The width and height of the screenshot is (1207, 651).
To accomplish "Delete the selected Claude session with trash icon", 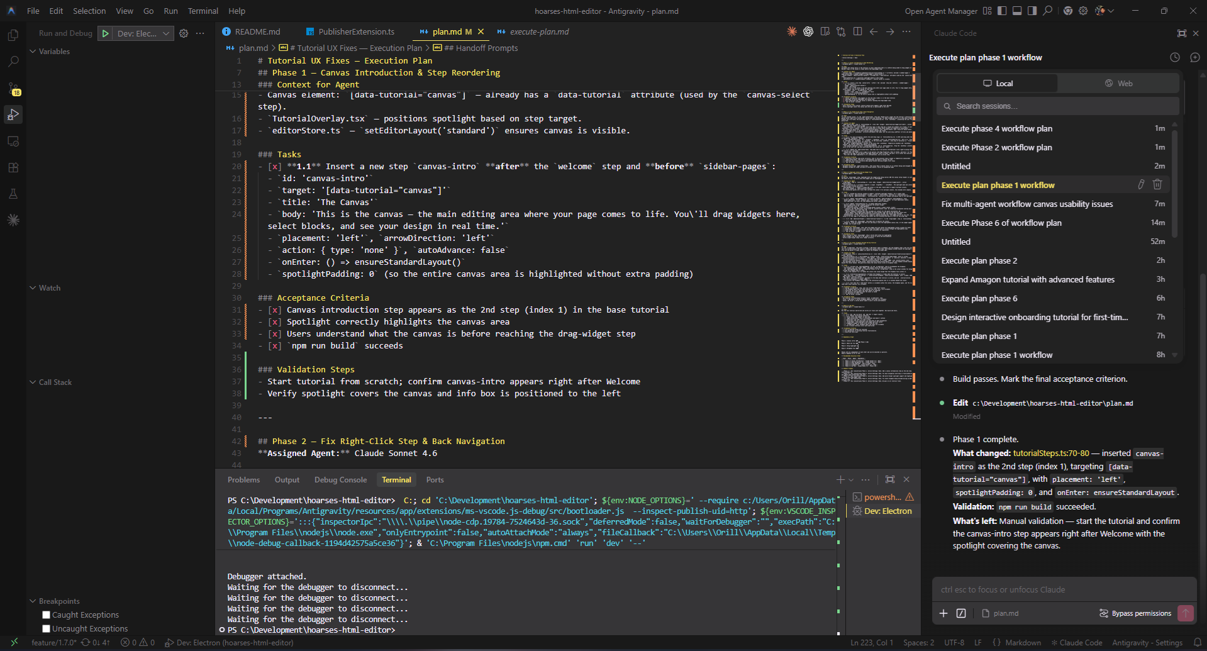I will (x=1157, y=184).
